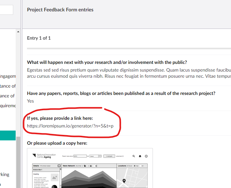Click the share icon in News Network
The image size is (231, 188).
coord(96,166)
